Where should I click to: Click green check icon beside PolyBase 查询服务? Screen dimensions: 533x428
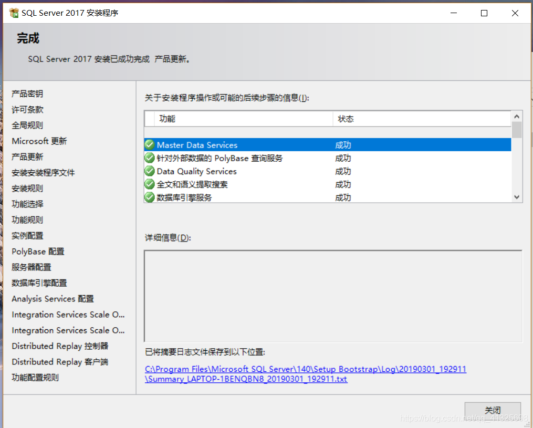[150, 158]
